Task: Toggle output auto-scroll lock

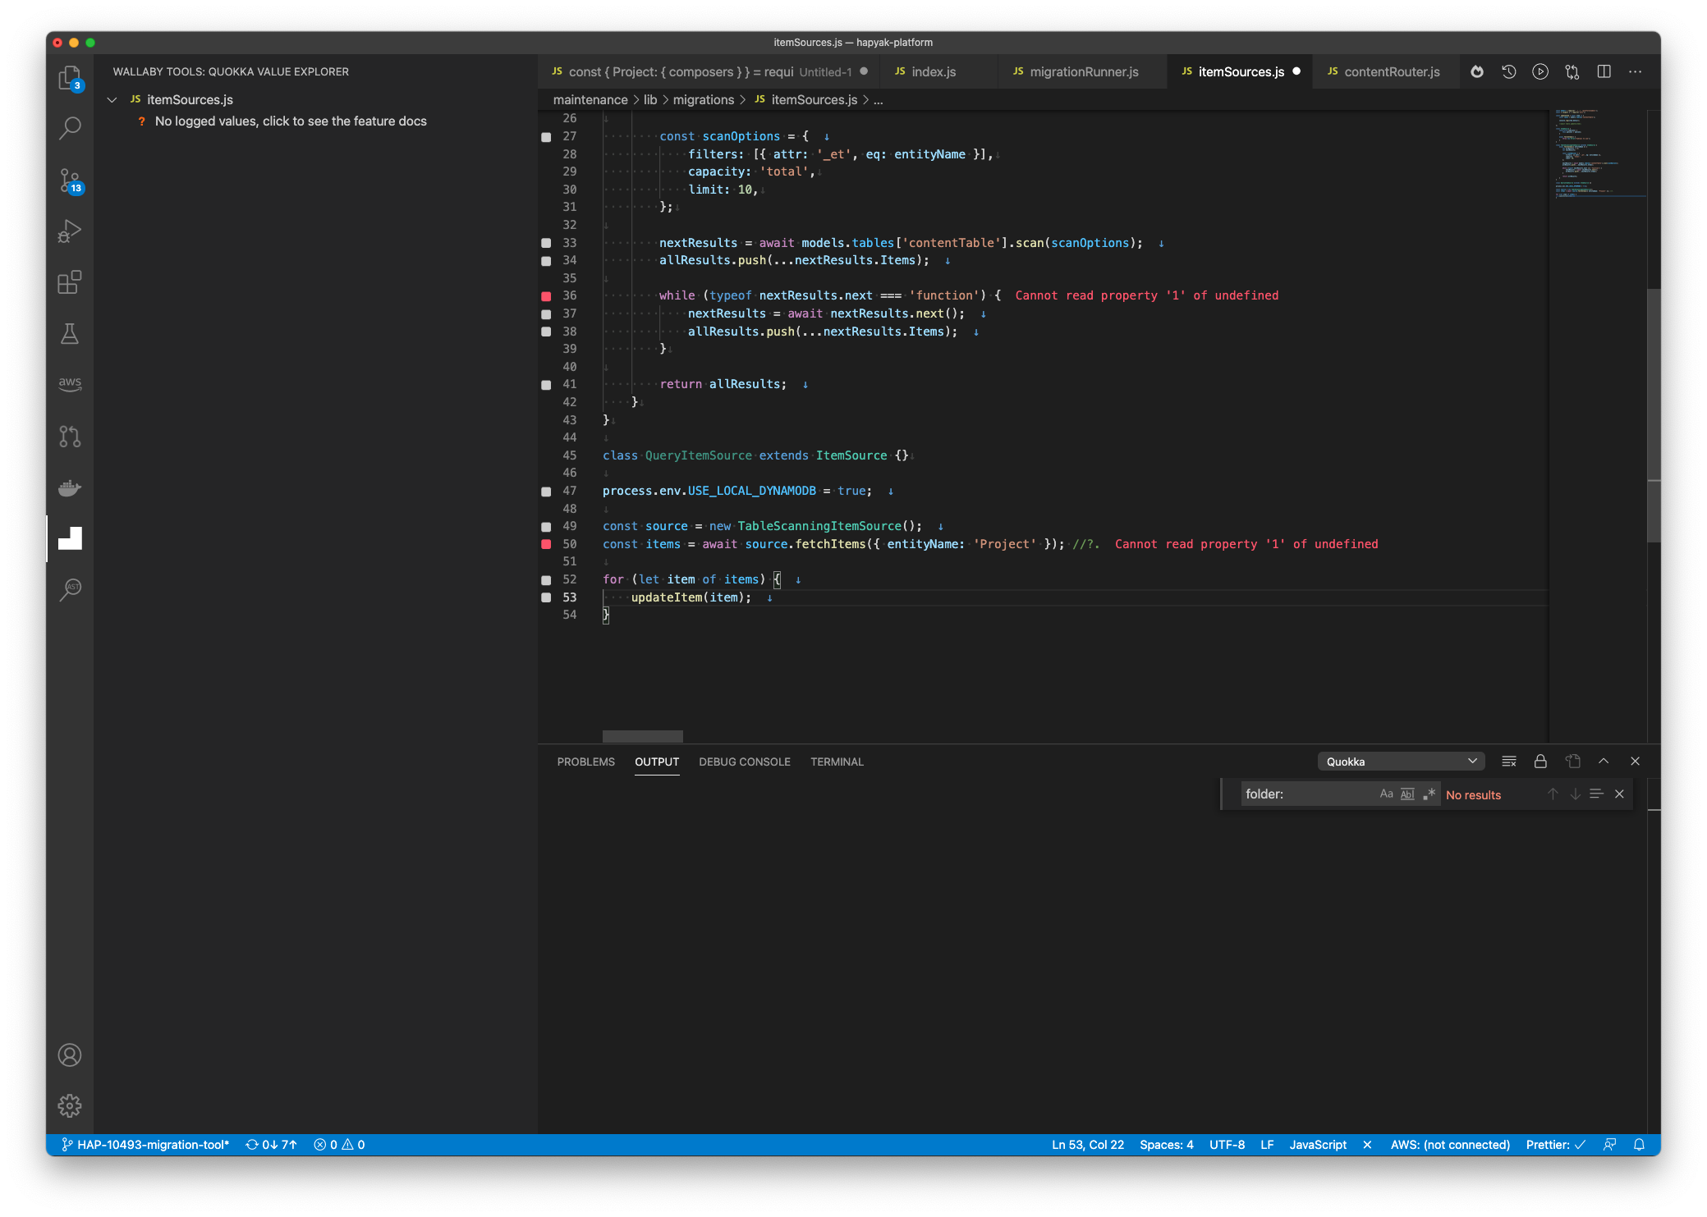Action: tap(1540, 762)
